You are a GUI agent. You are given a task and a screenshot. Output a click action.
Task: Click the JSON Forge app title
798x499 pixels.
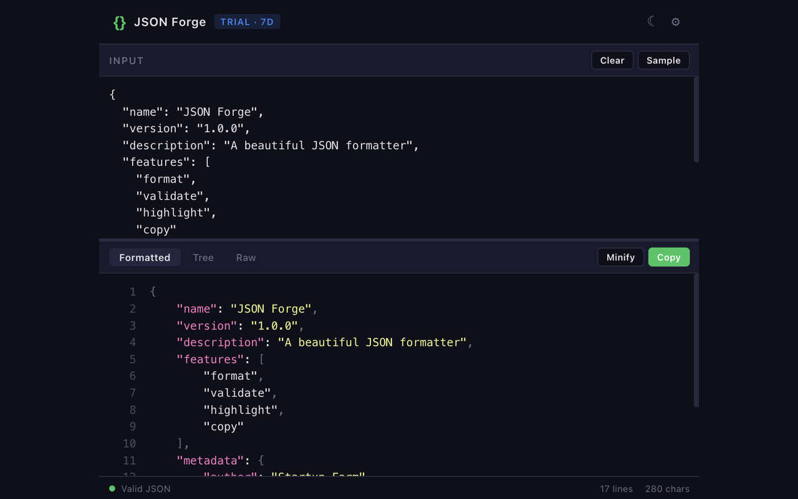click(170, 22)
